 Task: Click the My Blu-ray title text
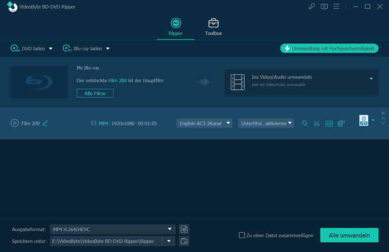coord(88,68)
